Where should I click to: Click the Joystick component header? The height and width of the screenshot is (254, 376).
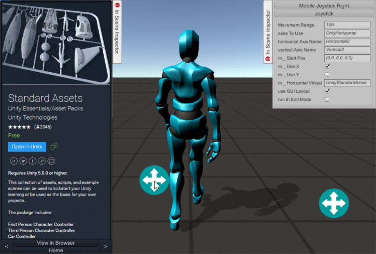324,14
